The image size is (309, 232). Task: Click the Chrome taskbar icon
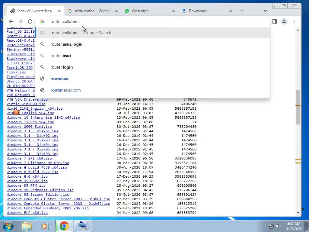coord(64,226)
